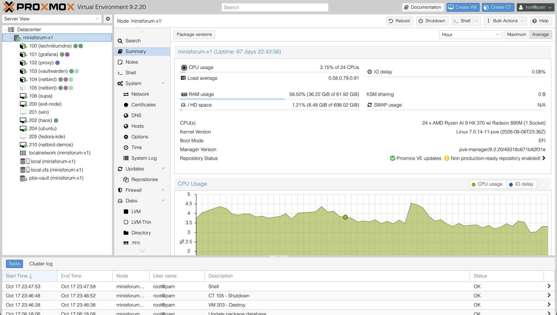Image resolution: width=557 pixels, height=315 pixels.
Task: Click the stopped VM icon for 201 (win)
Action: pyautogui.click(x=23, y=112)
